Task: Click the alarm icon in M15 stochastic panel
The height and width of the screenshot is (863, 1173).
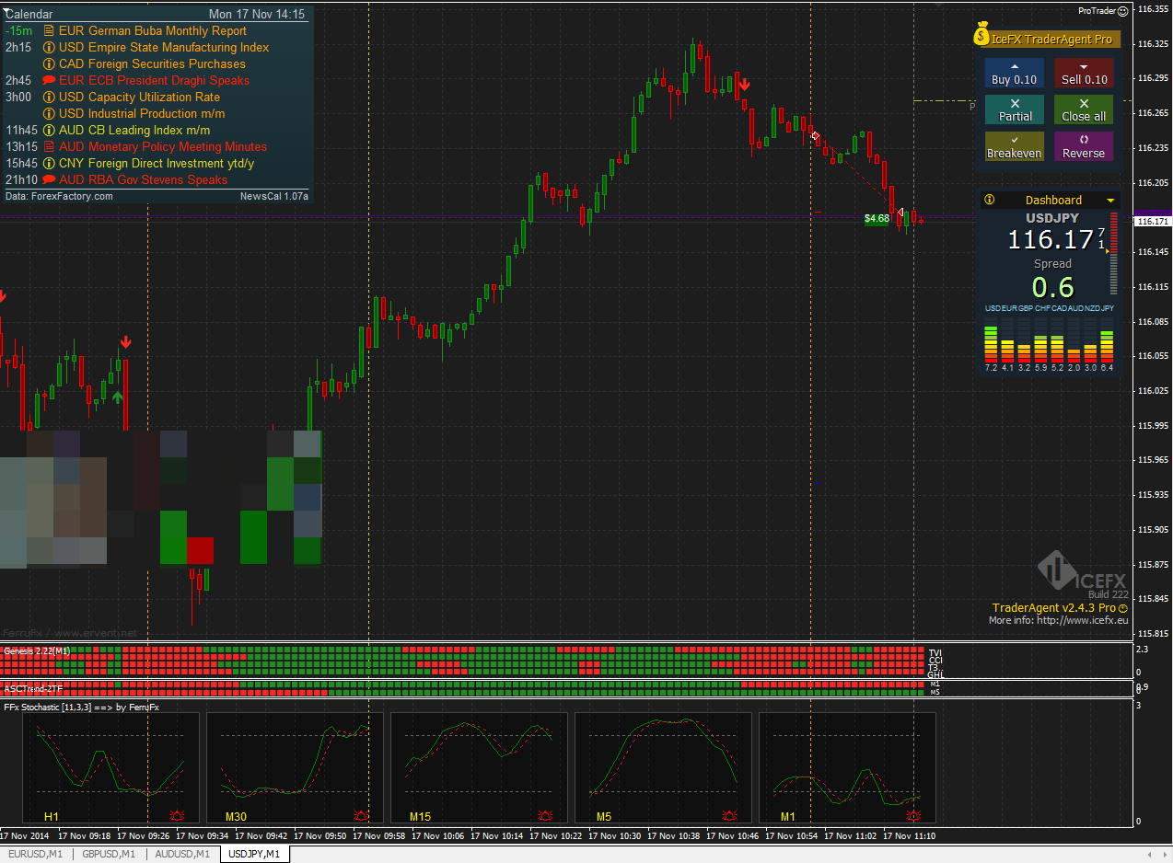Action: tap(546, 815)
